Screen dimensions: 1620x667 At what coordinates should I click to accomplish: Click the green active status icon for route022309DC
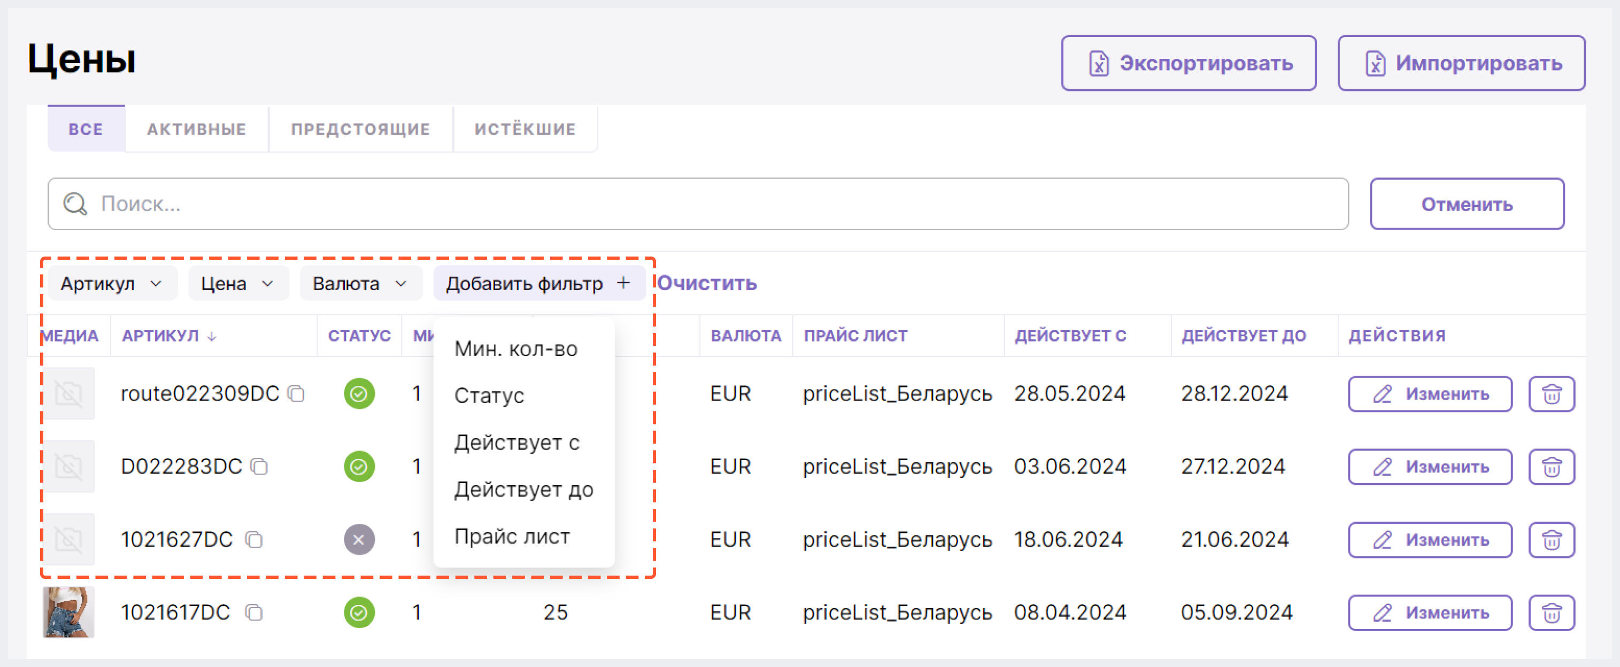pos(359,393)
